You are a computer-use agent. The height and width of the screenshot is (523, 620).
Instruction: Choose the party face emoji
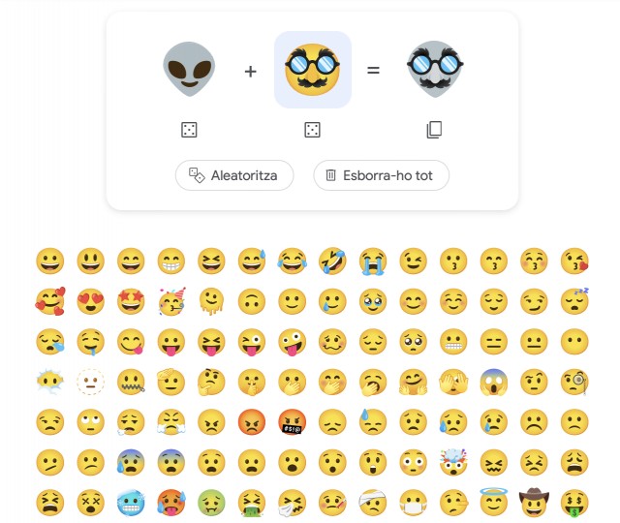coord(171,301)
